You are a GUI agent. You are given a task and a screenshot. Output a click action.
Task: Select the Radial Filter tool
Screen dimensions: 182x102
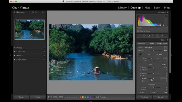(x=158, y=36)
